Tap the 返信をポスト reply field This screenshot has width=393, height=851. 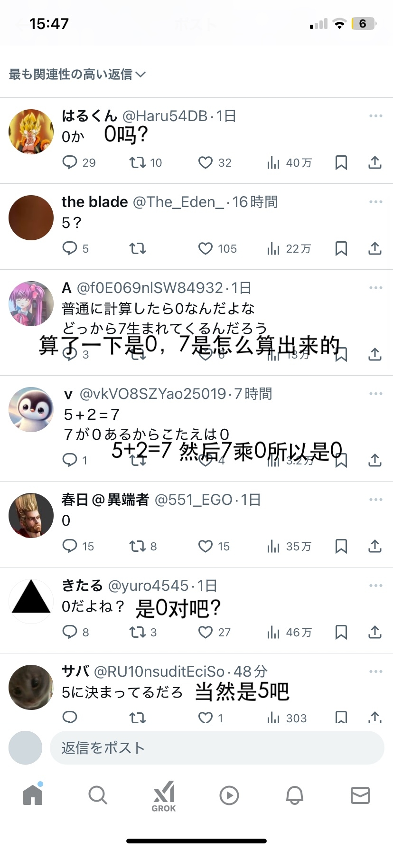pyautogui.click(x=217, y=748)
